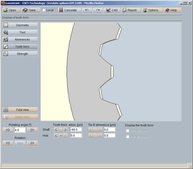Image resolution: width=193 pixels, height=169 pixels.
Task: Rotate angle counterclockwise using the left arrow
Action: tap(8, 130)
